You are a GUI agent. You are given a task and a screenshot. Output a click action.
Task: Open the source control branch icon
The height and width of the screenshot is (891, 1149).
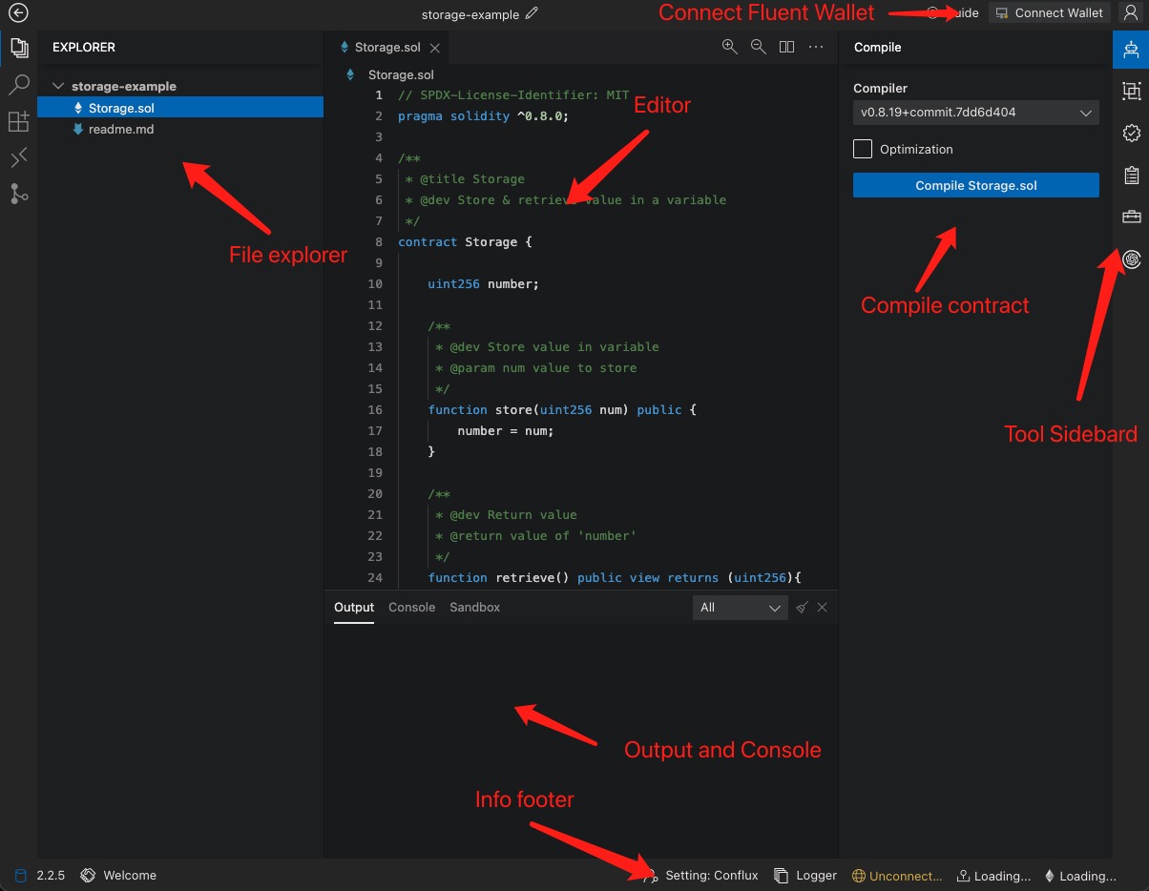click(x=18, y=194)
